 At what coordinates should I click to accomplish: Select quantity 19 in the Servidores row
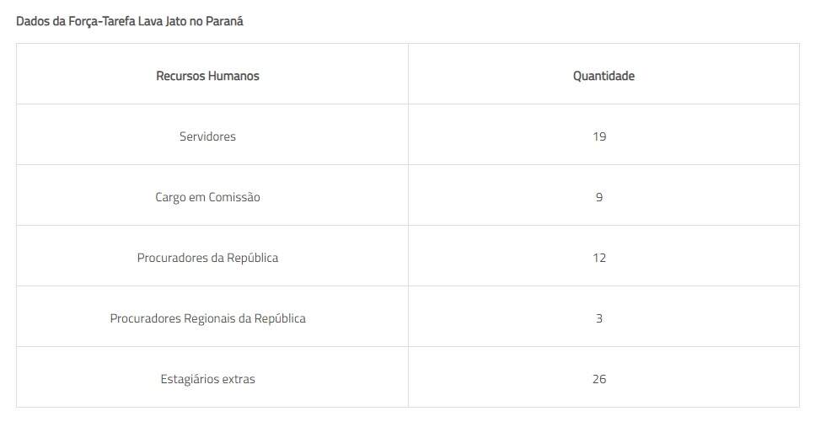click(599, 136)
